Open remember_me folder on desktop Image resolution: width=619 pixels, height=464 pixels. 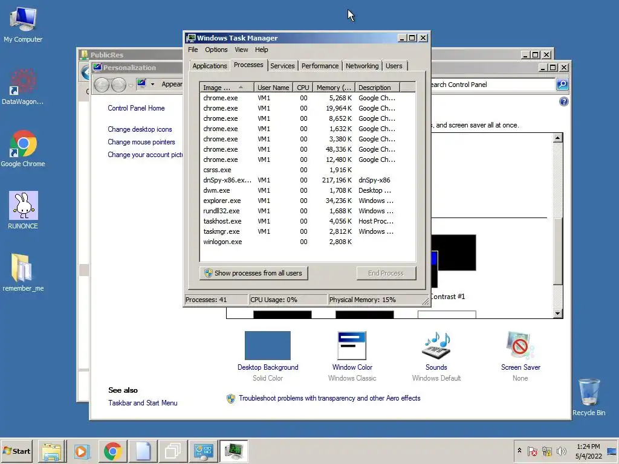coord(23,272)
